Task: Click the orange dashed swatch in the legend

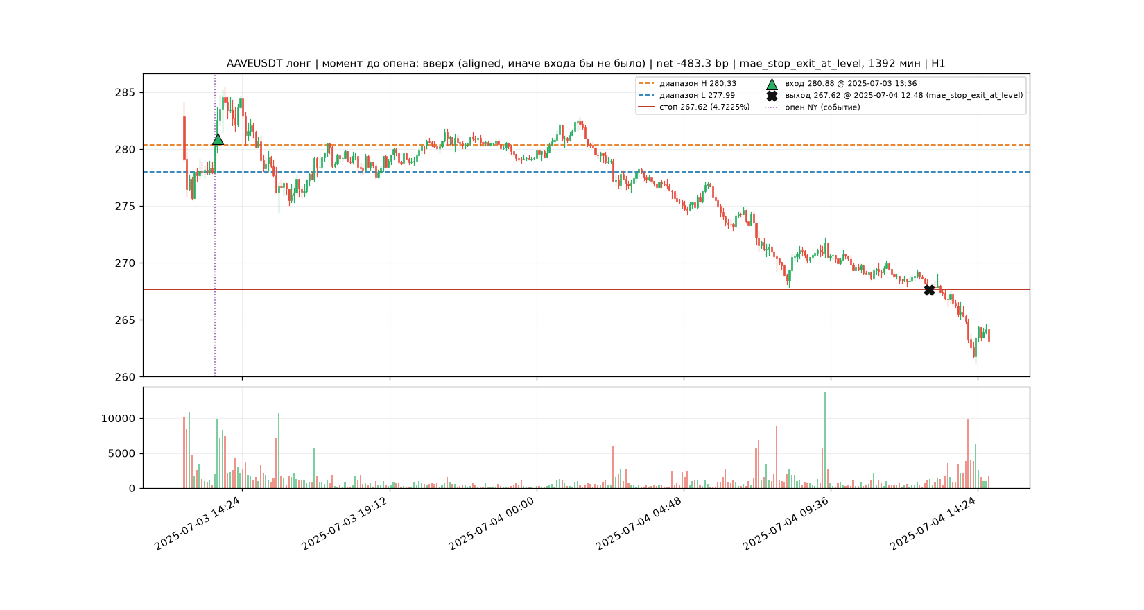Action: tap(646, 84)
